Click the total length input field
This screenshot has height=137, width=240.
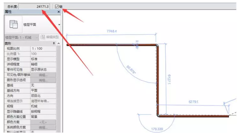tap(34, 7)
